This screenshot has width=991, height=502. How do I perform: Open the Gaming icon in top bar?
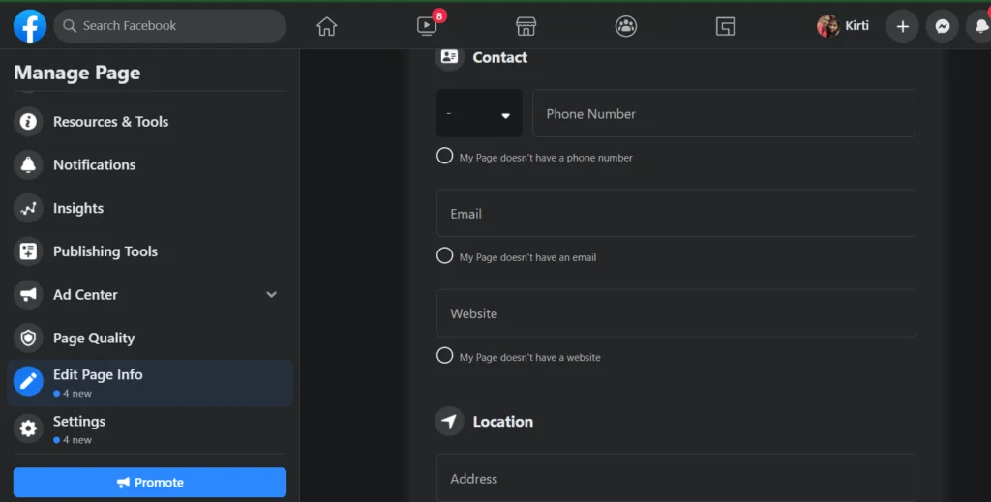(x=725, y=26)
